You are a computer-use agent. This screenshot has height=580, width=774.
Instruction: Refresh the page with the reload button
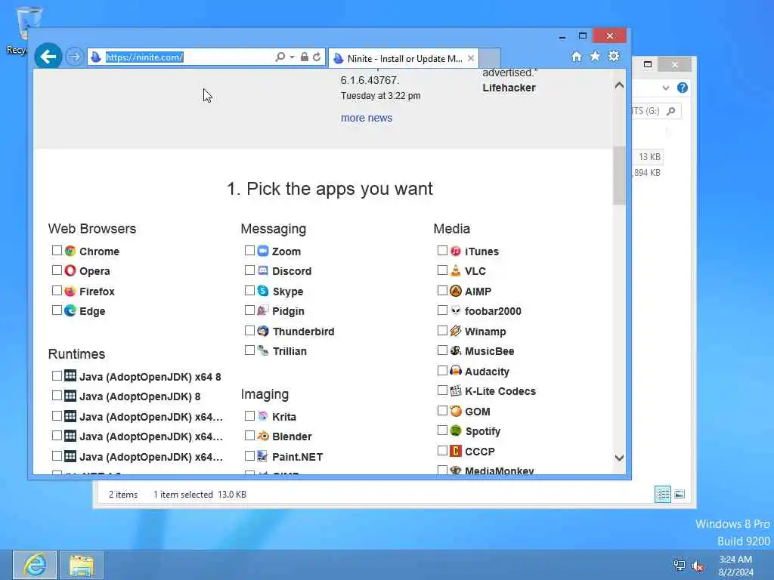tap(317, 57)
